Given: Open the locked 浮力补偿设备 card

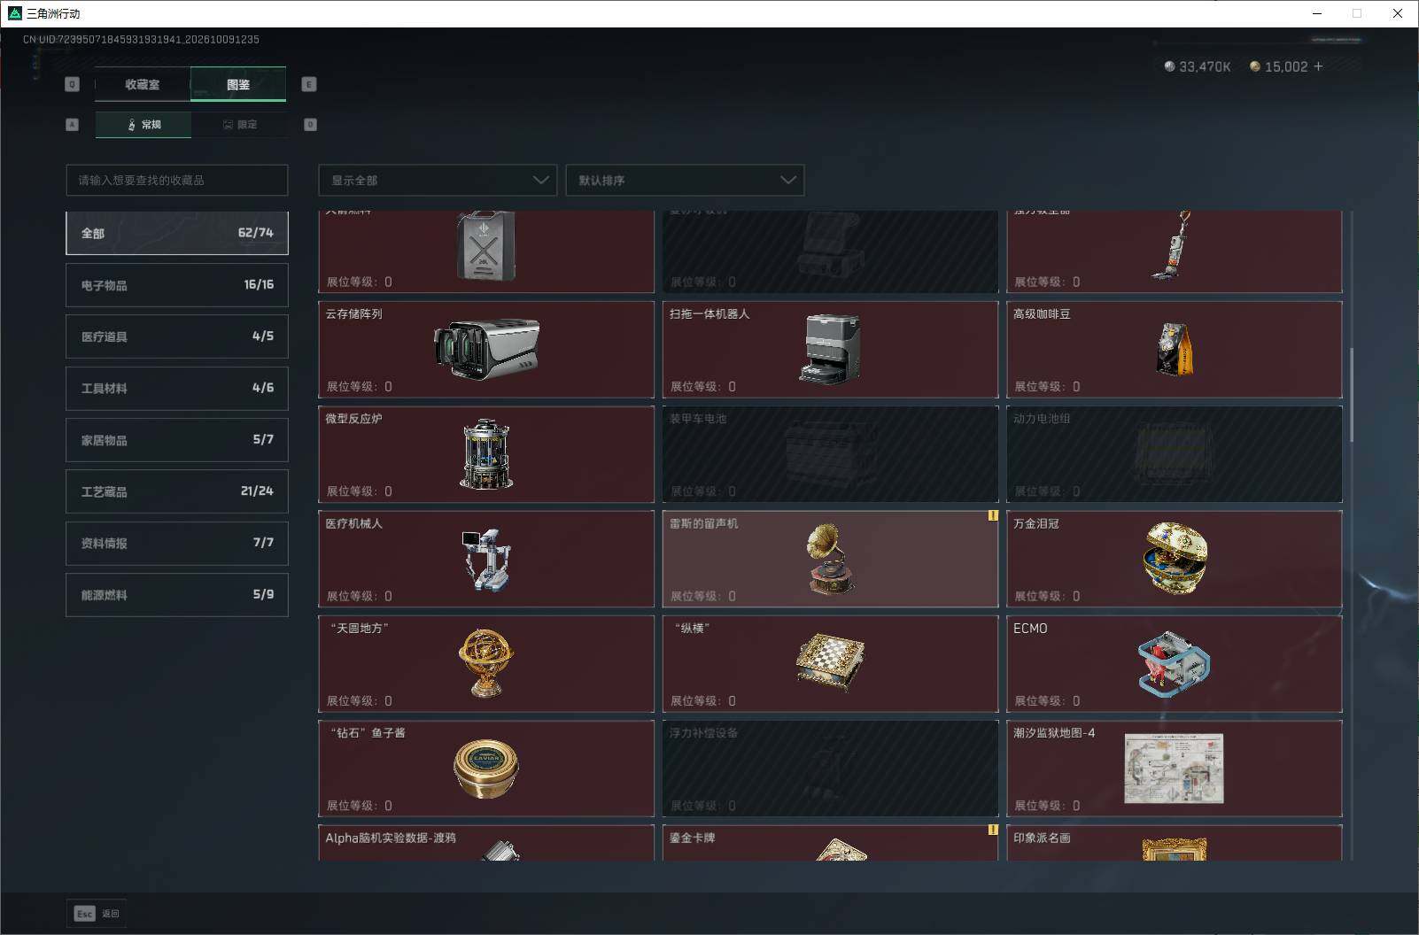Looking at the screenshot, I should point(830,768).
